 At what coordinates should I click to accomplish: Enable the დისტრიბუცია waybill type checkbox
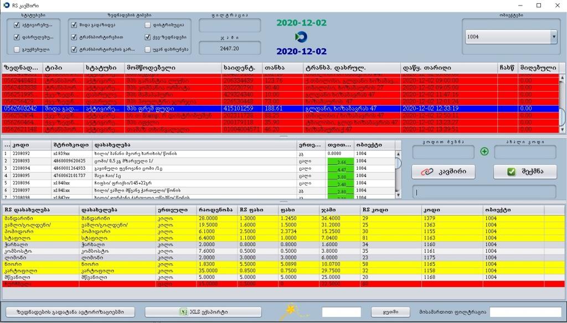pos(147,25)
